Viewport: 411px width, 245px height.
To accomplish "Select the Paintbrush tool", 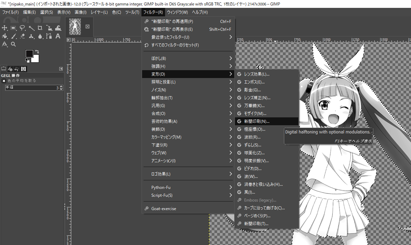I will tap(14, 36).
